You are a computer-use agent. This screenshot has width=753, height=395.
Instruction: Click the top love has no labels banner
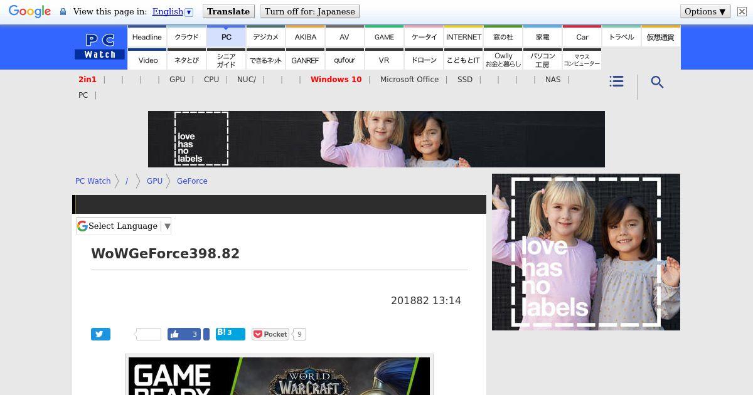(x=376, y=139)
